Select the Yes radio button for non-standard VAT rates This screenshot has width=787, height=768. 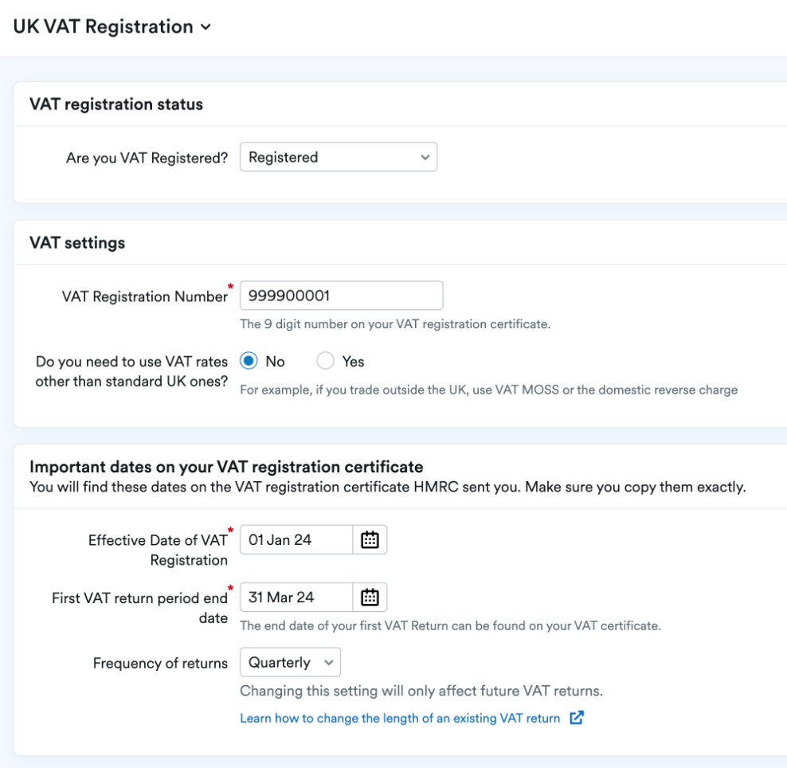point(325,361)
